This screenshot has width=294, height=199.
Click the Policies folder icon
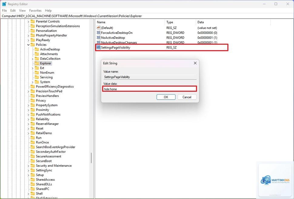[x=33, y=45]
